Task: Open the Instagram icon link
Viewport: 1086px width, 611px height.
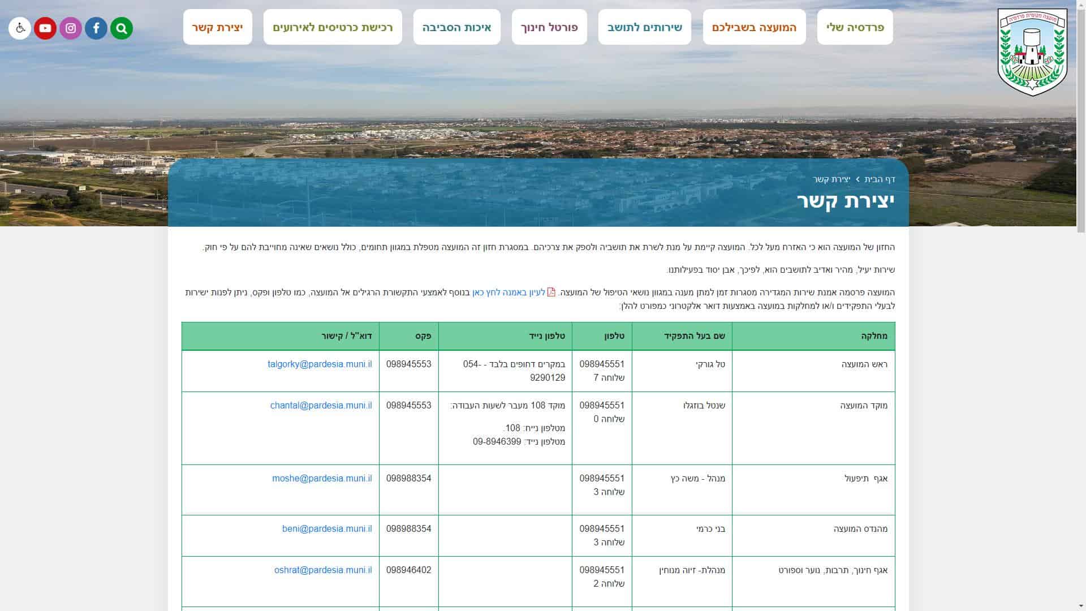Action: tap(71, 28)
